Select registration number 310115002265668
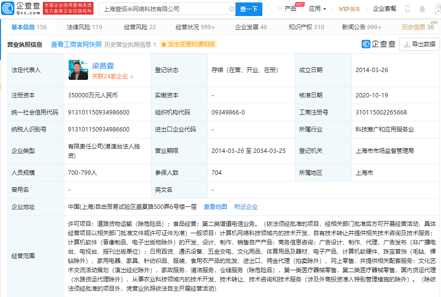This screenshot has width=441, height=297. (381, 112)
